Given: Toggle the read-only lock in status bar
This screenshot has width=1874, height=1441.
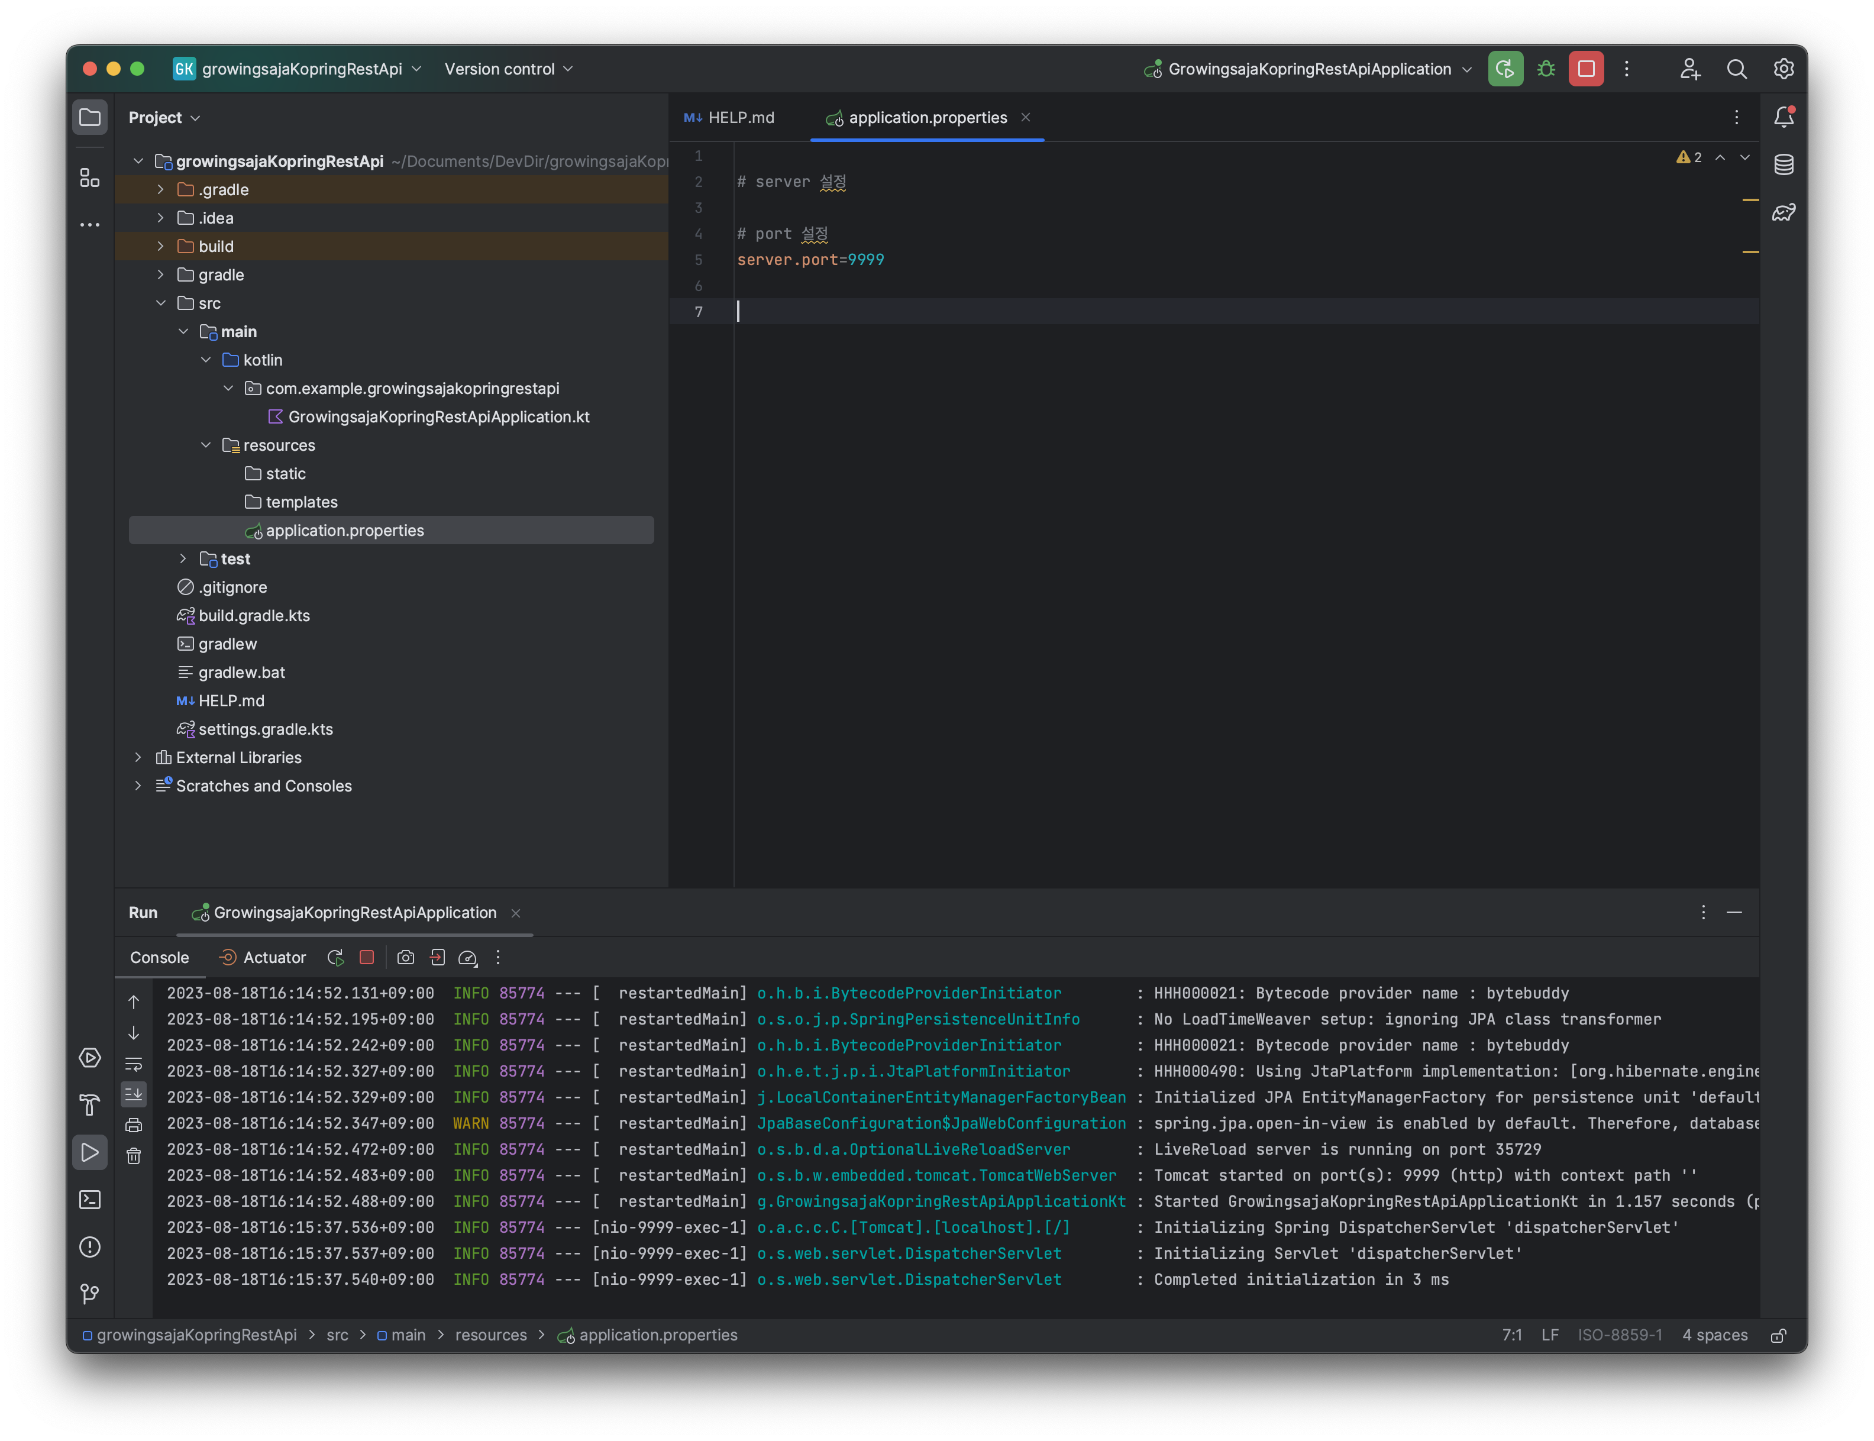Looking at the screenshot, I should pyautogui.click(x=1779, y=1336).
